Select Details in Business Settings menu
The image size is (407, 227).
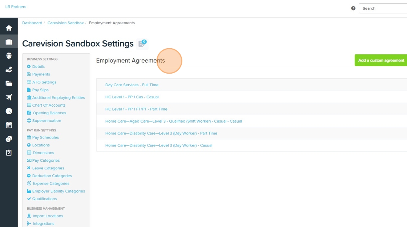39,67
